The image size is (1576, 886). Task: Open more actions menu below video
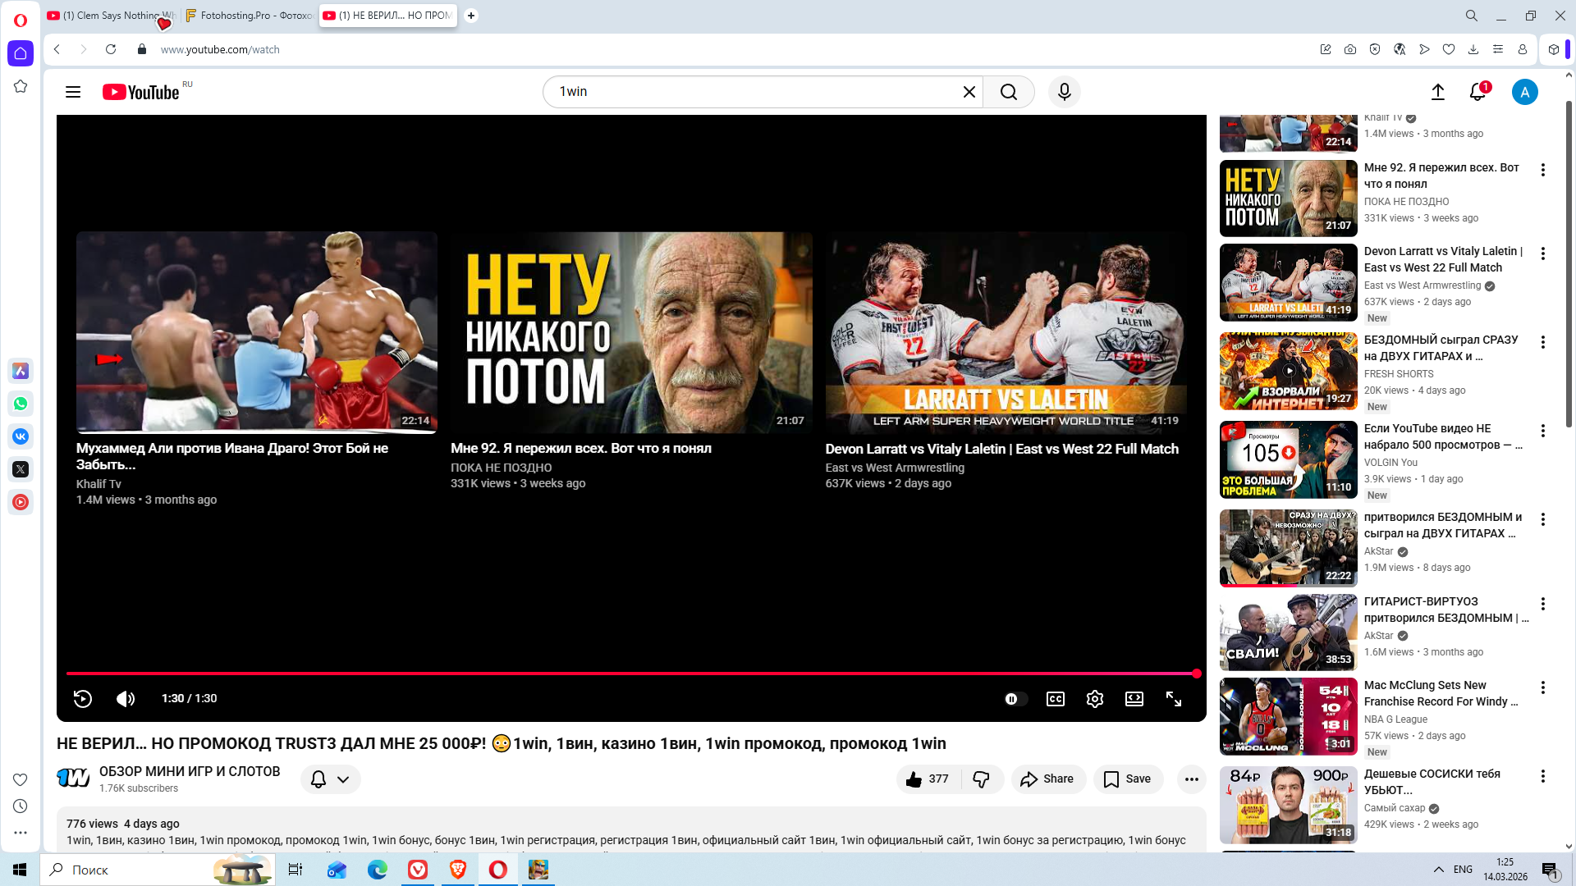(1191, 779)
